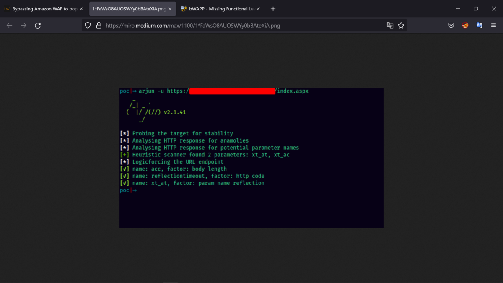This screenshot has width=503, height=283.
Task: Open the tracking protection shield
Action: (88, 26)
